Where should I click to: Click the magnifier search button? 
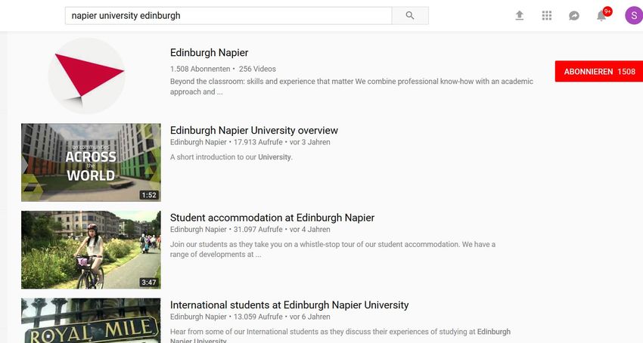410,16
